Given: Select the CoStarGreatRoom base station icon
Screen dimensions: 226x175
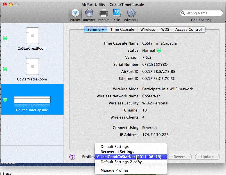Looking at the screenshot, I should 32,36.
